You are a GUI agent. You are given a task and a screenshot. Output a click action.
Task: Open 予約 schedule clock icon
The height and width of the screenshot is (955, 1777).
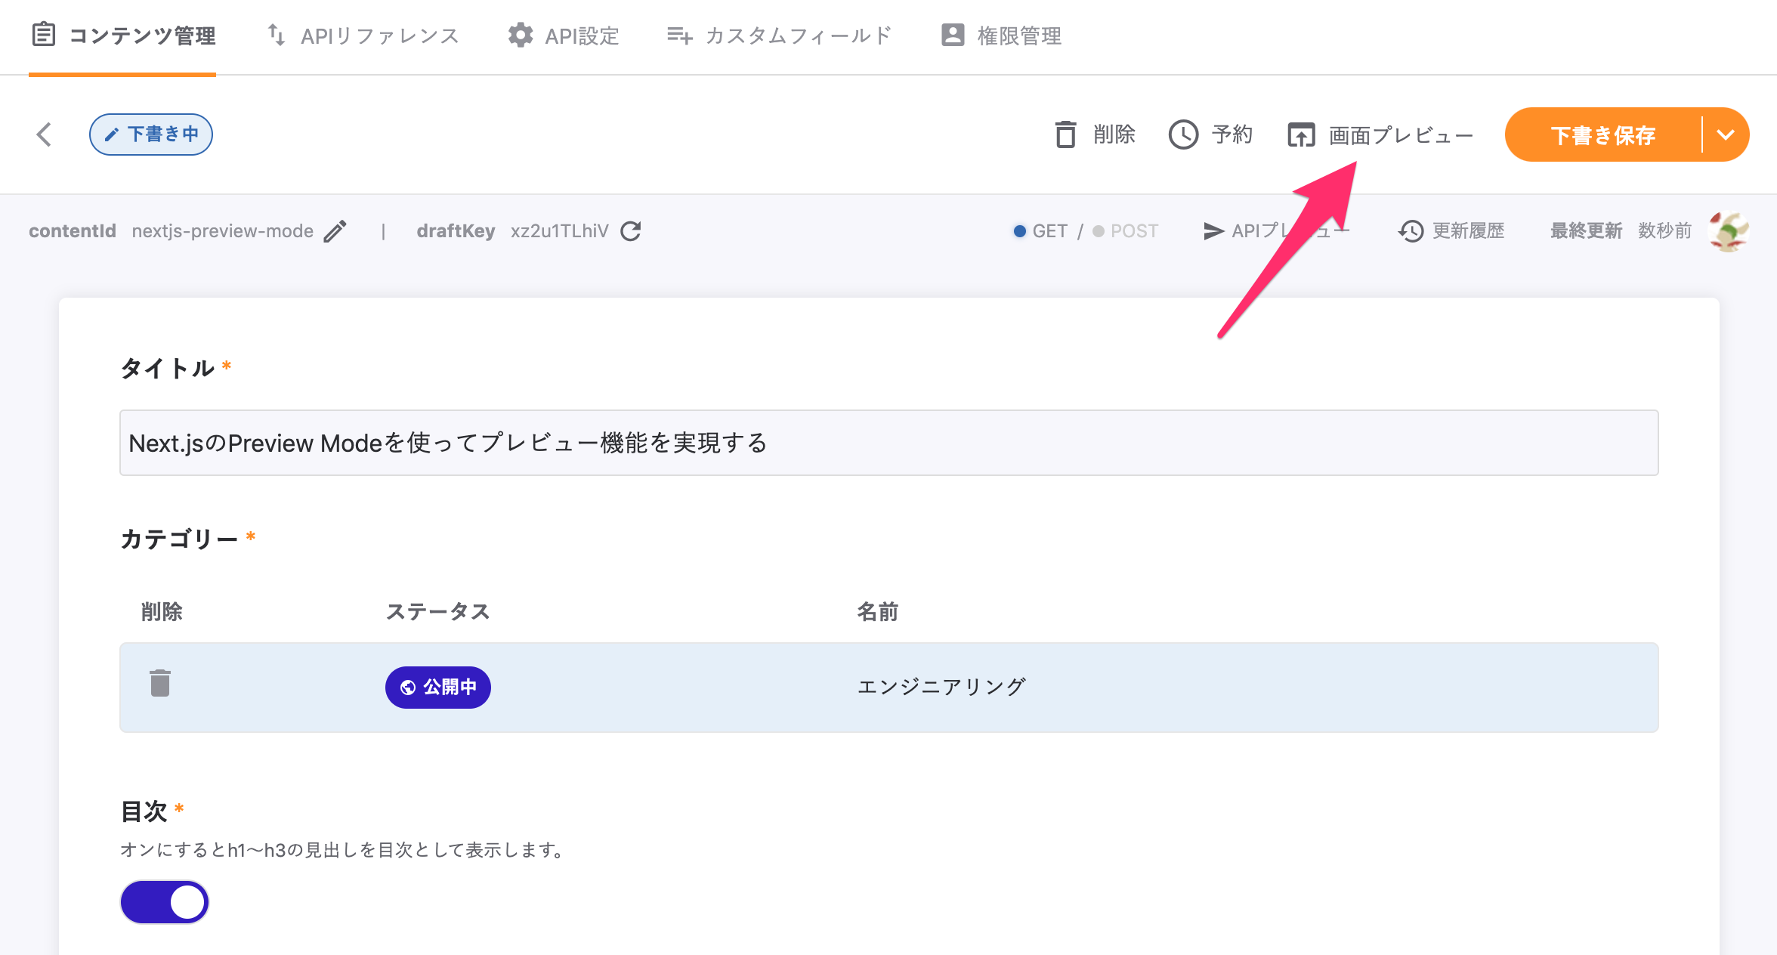tap(1183, 135)
